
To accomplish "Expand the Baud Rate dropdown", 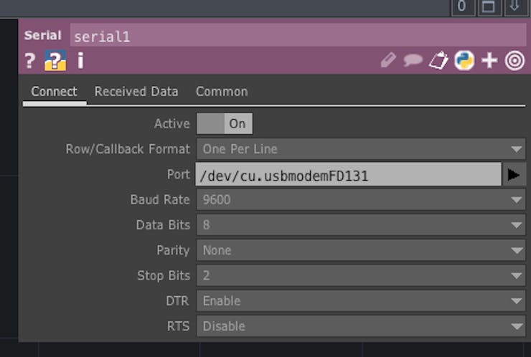I will 361,199.
